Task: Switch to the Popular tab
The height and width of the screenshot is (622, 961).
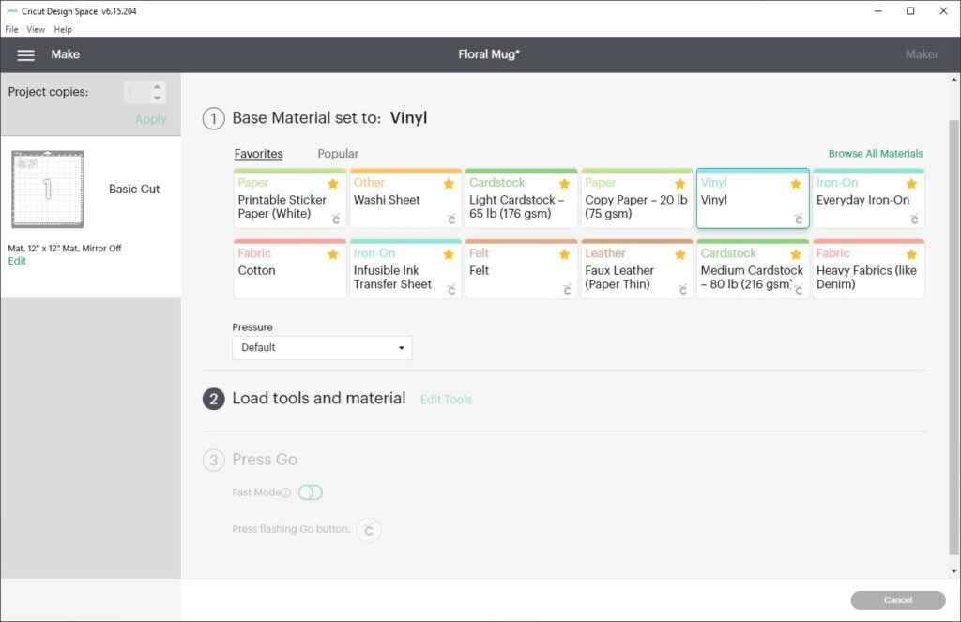Action: click(338, 154)
